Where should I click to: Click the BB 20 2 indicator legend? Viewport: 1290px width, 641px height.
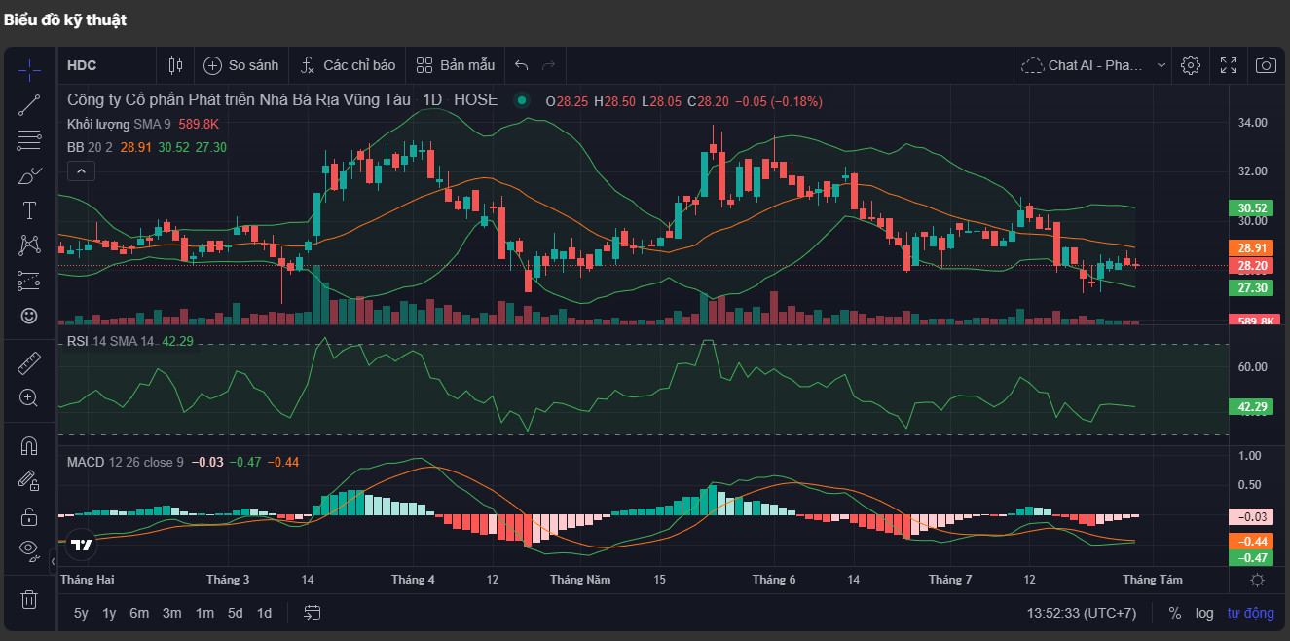tap(90, 147)
